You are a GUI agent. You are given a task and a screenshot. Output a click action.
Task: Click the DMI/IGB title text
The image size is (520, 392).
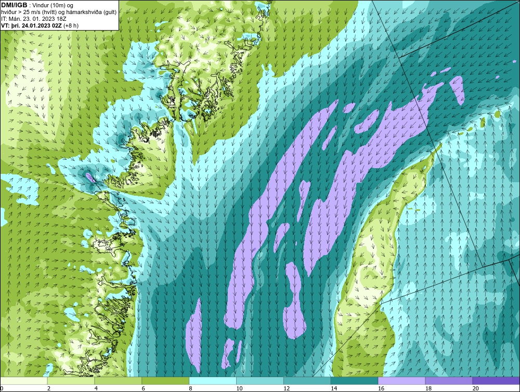coord(14,5)
